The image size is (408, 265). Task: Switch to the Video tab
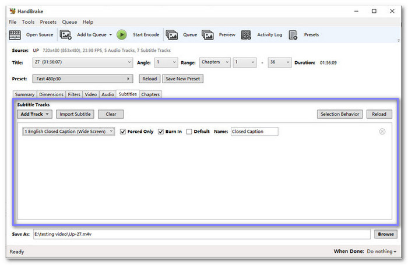tap(91, 94)
